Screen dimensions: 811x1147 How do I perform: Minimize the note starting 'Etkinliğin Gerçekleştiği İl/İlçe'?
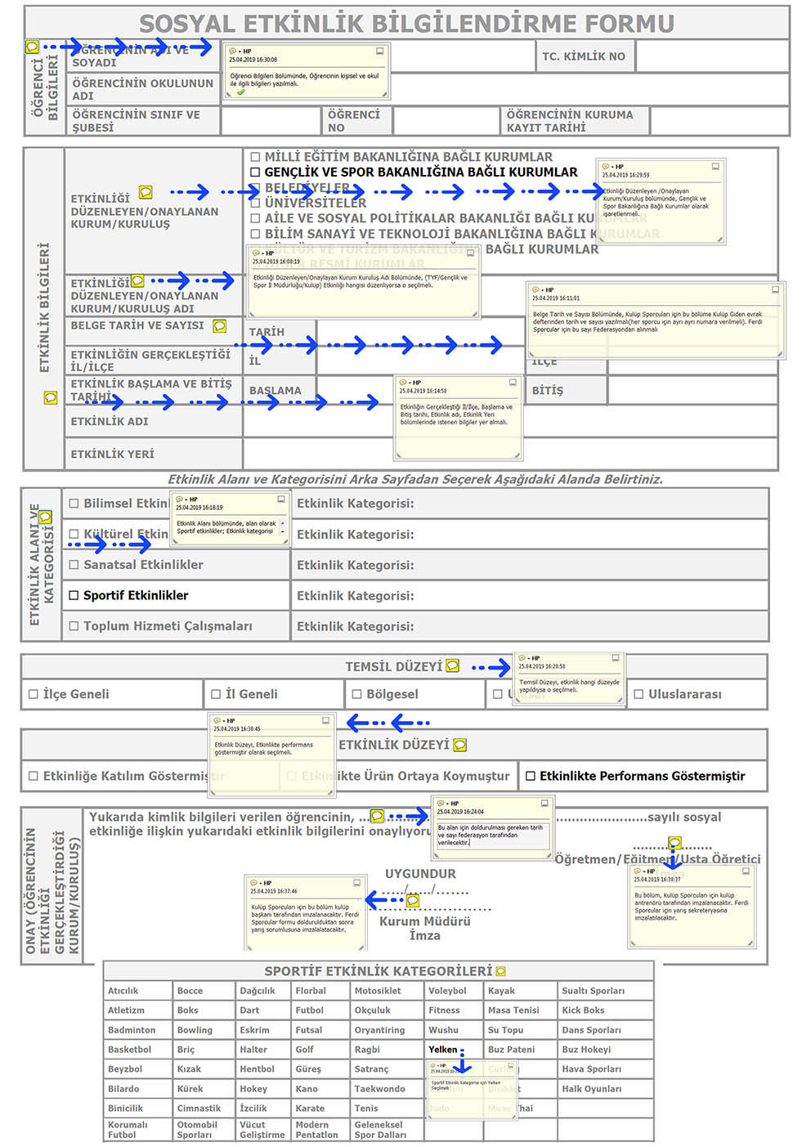tap(513, 382)
